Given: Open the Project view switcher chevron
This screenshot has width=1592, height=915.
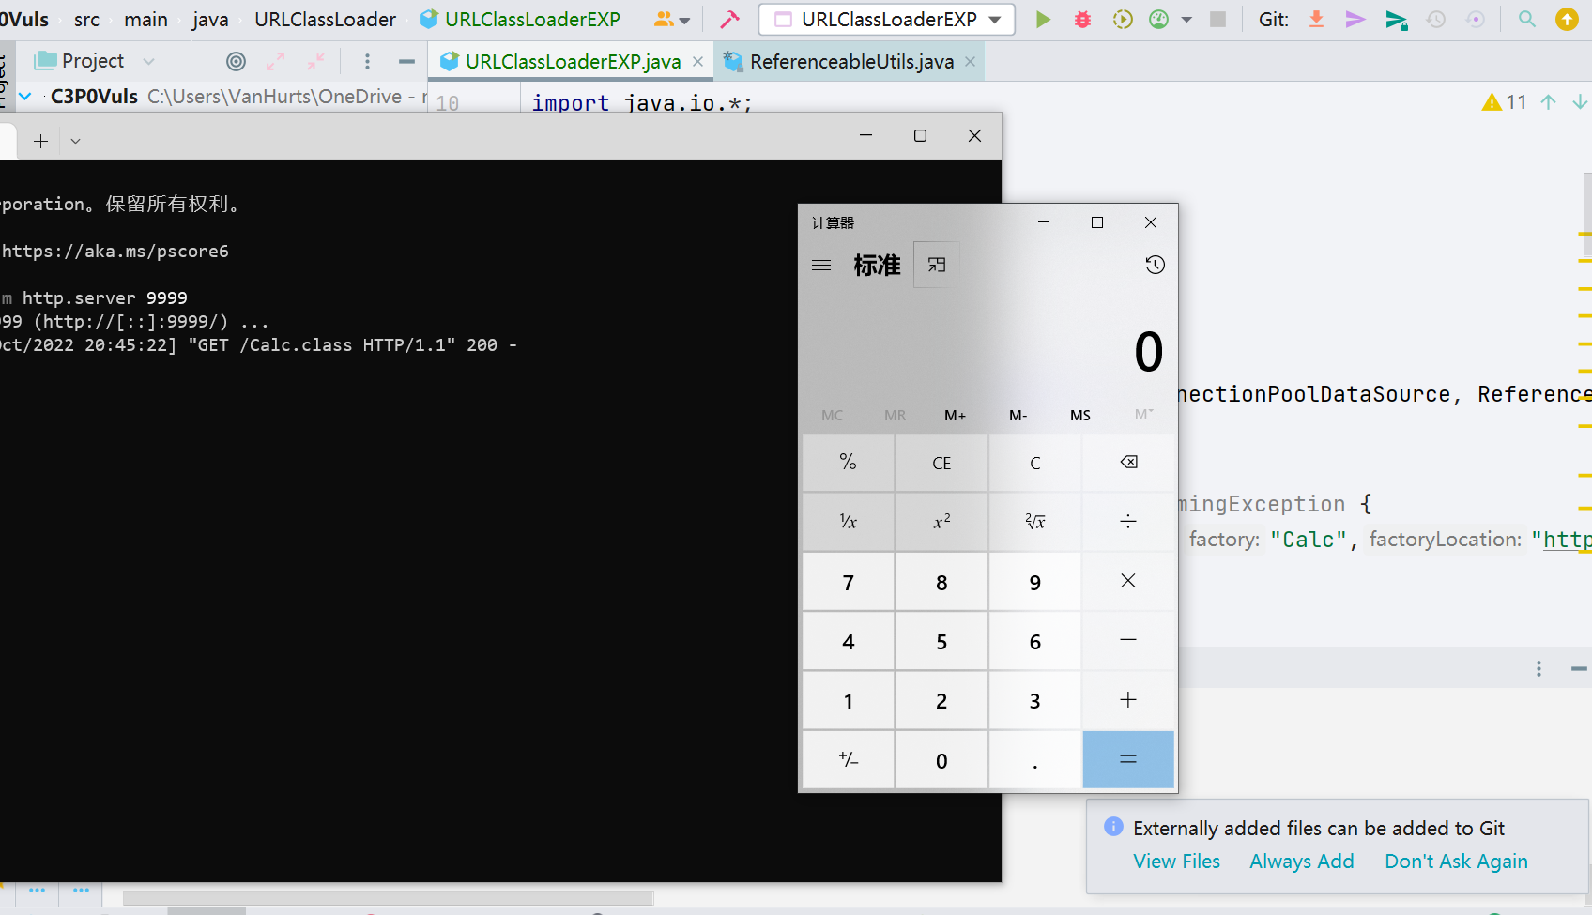Looking at the screenshot, I should [x=150, y=61].
